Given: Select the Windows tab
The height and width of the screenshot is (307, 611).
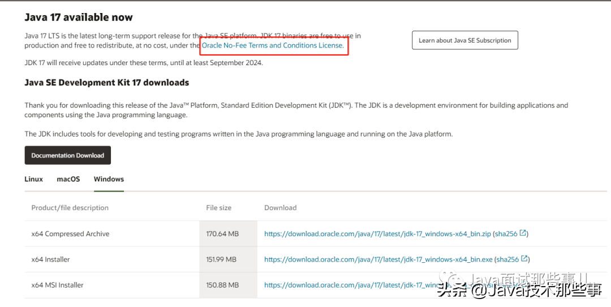Looking at the screenshot, I should tap(109, 179).
